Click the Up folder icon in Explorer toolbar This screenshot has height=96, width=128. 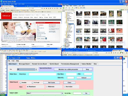click(72, 8)
